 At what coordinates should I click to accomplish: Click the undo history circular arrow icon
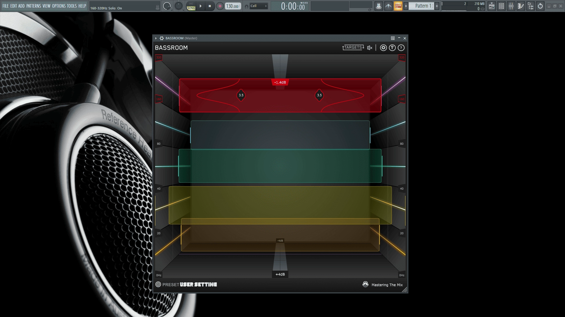coord(540,6)
